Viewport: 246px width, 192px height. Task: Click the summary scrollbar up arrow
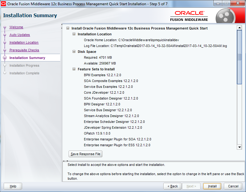pyautogui.click(x=240, y=28)
